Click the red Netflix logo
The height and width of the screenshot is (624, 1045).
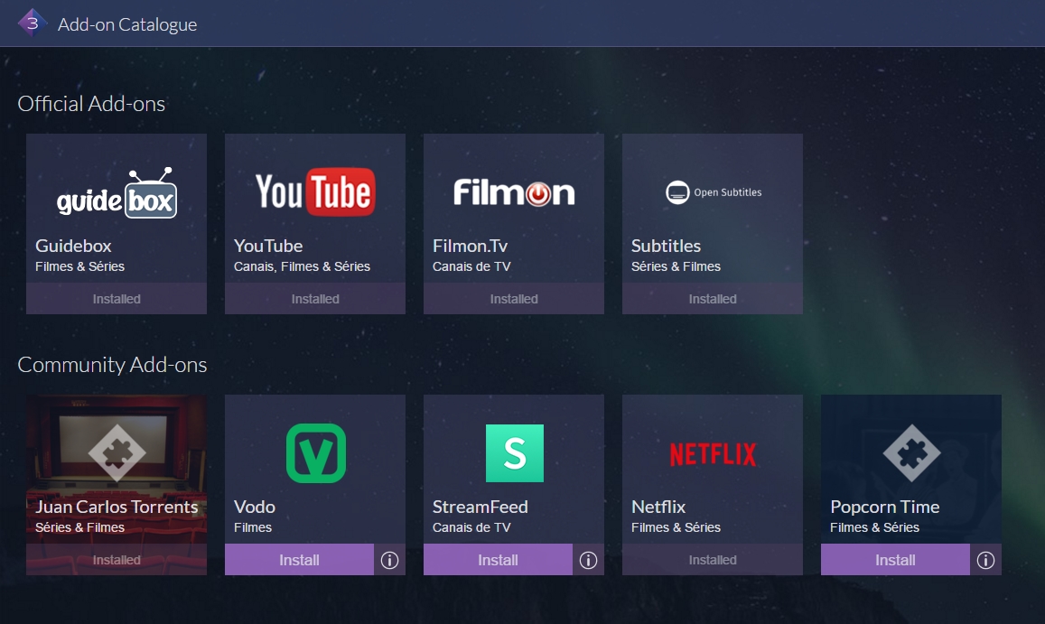click(714, 454)
